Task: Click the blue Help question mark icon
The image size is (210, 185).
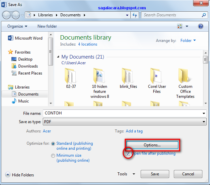Action: point(200,26)
